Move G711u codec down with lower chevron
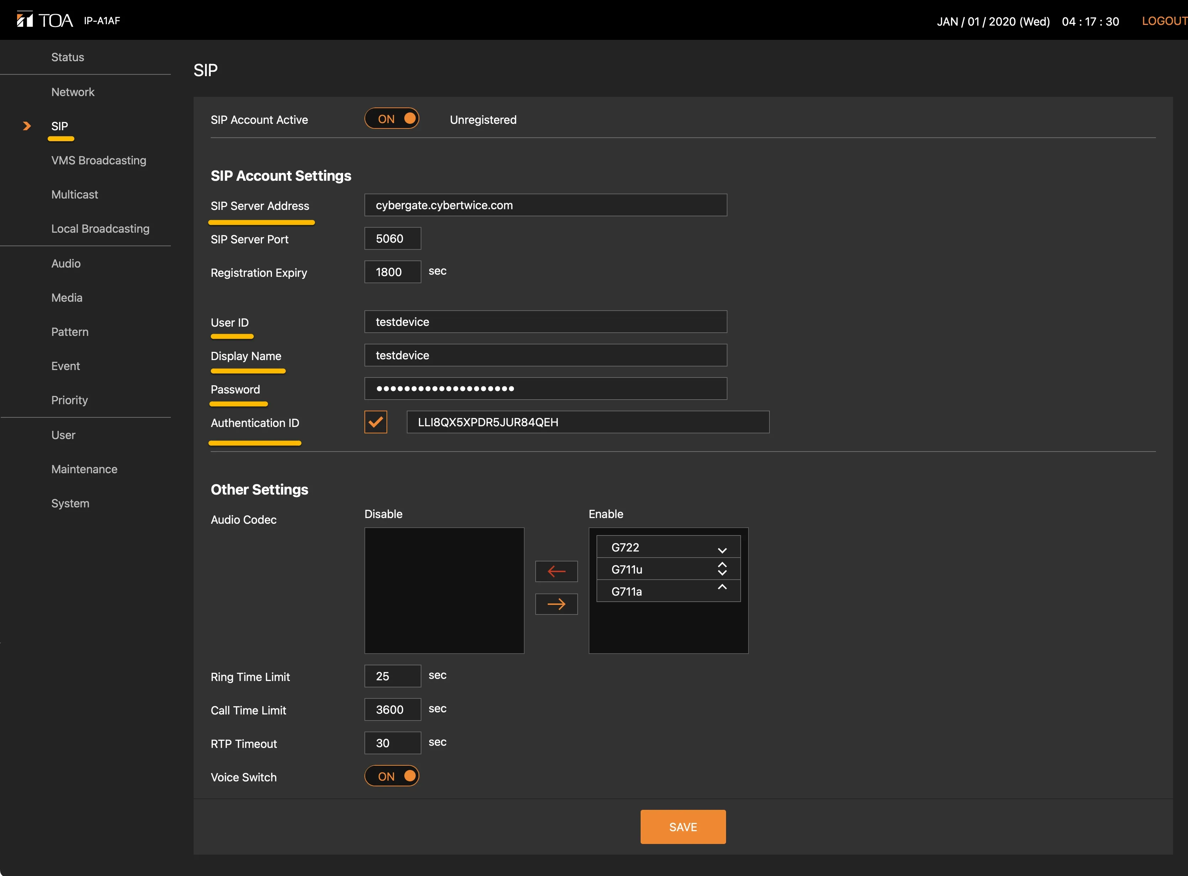The image size is (1188, 876). 722,573
